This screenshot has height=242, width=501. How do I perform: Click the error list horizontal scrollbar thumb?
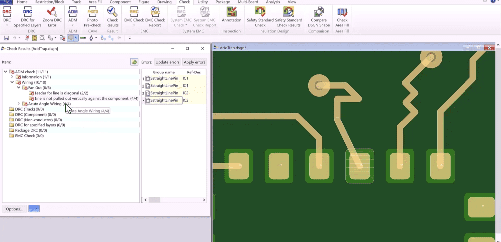[154, 200]
